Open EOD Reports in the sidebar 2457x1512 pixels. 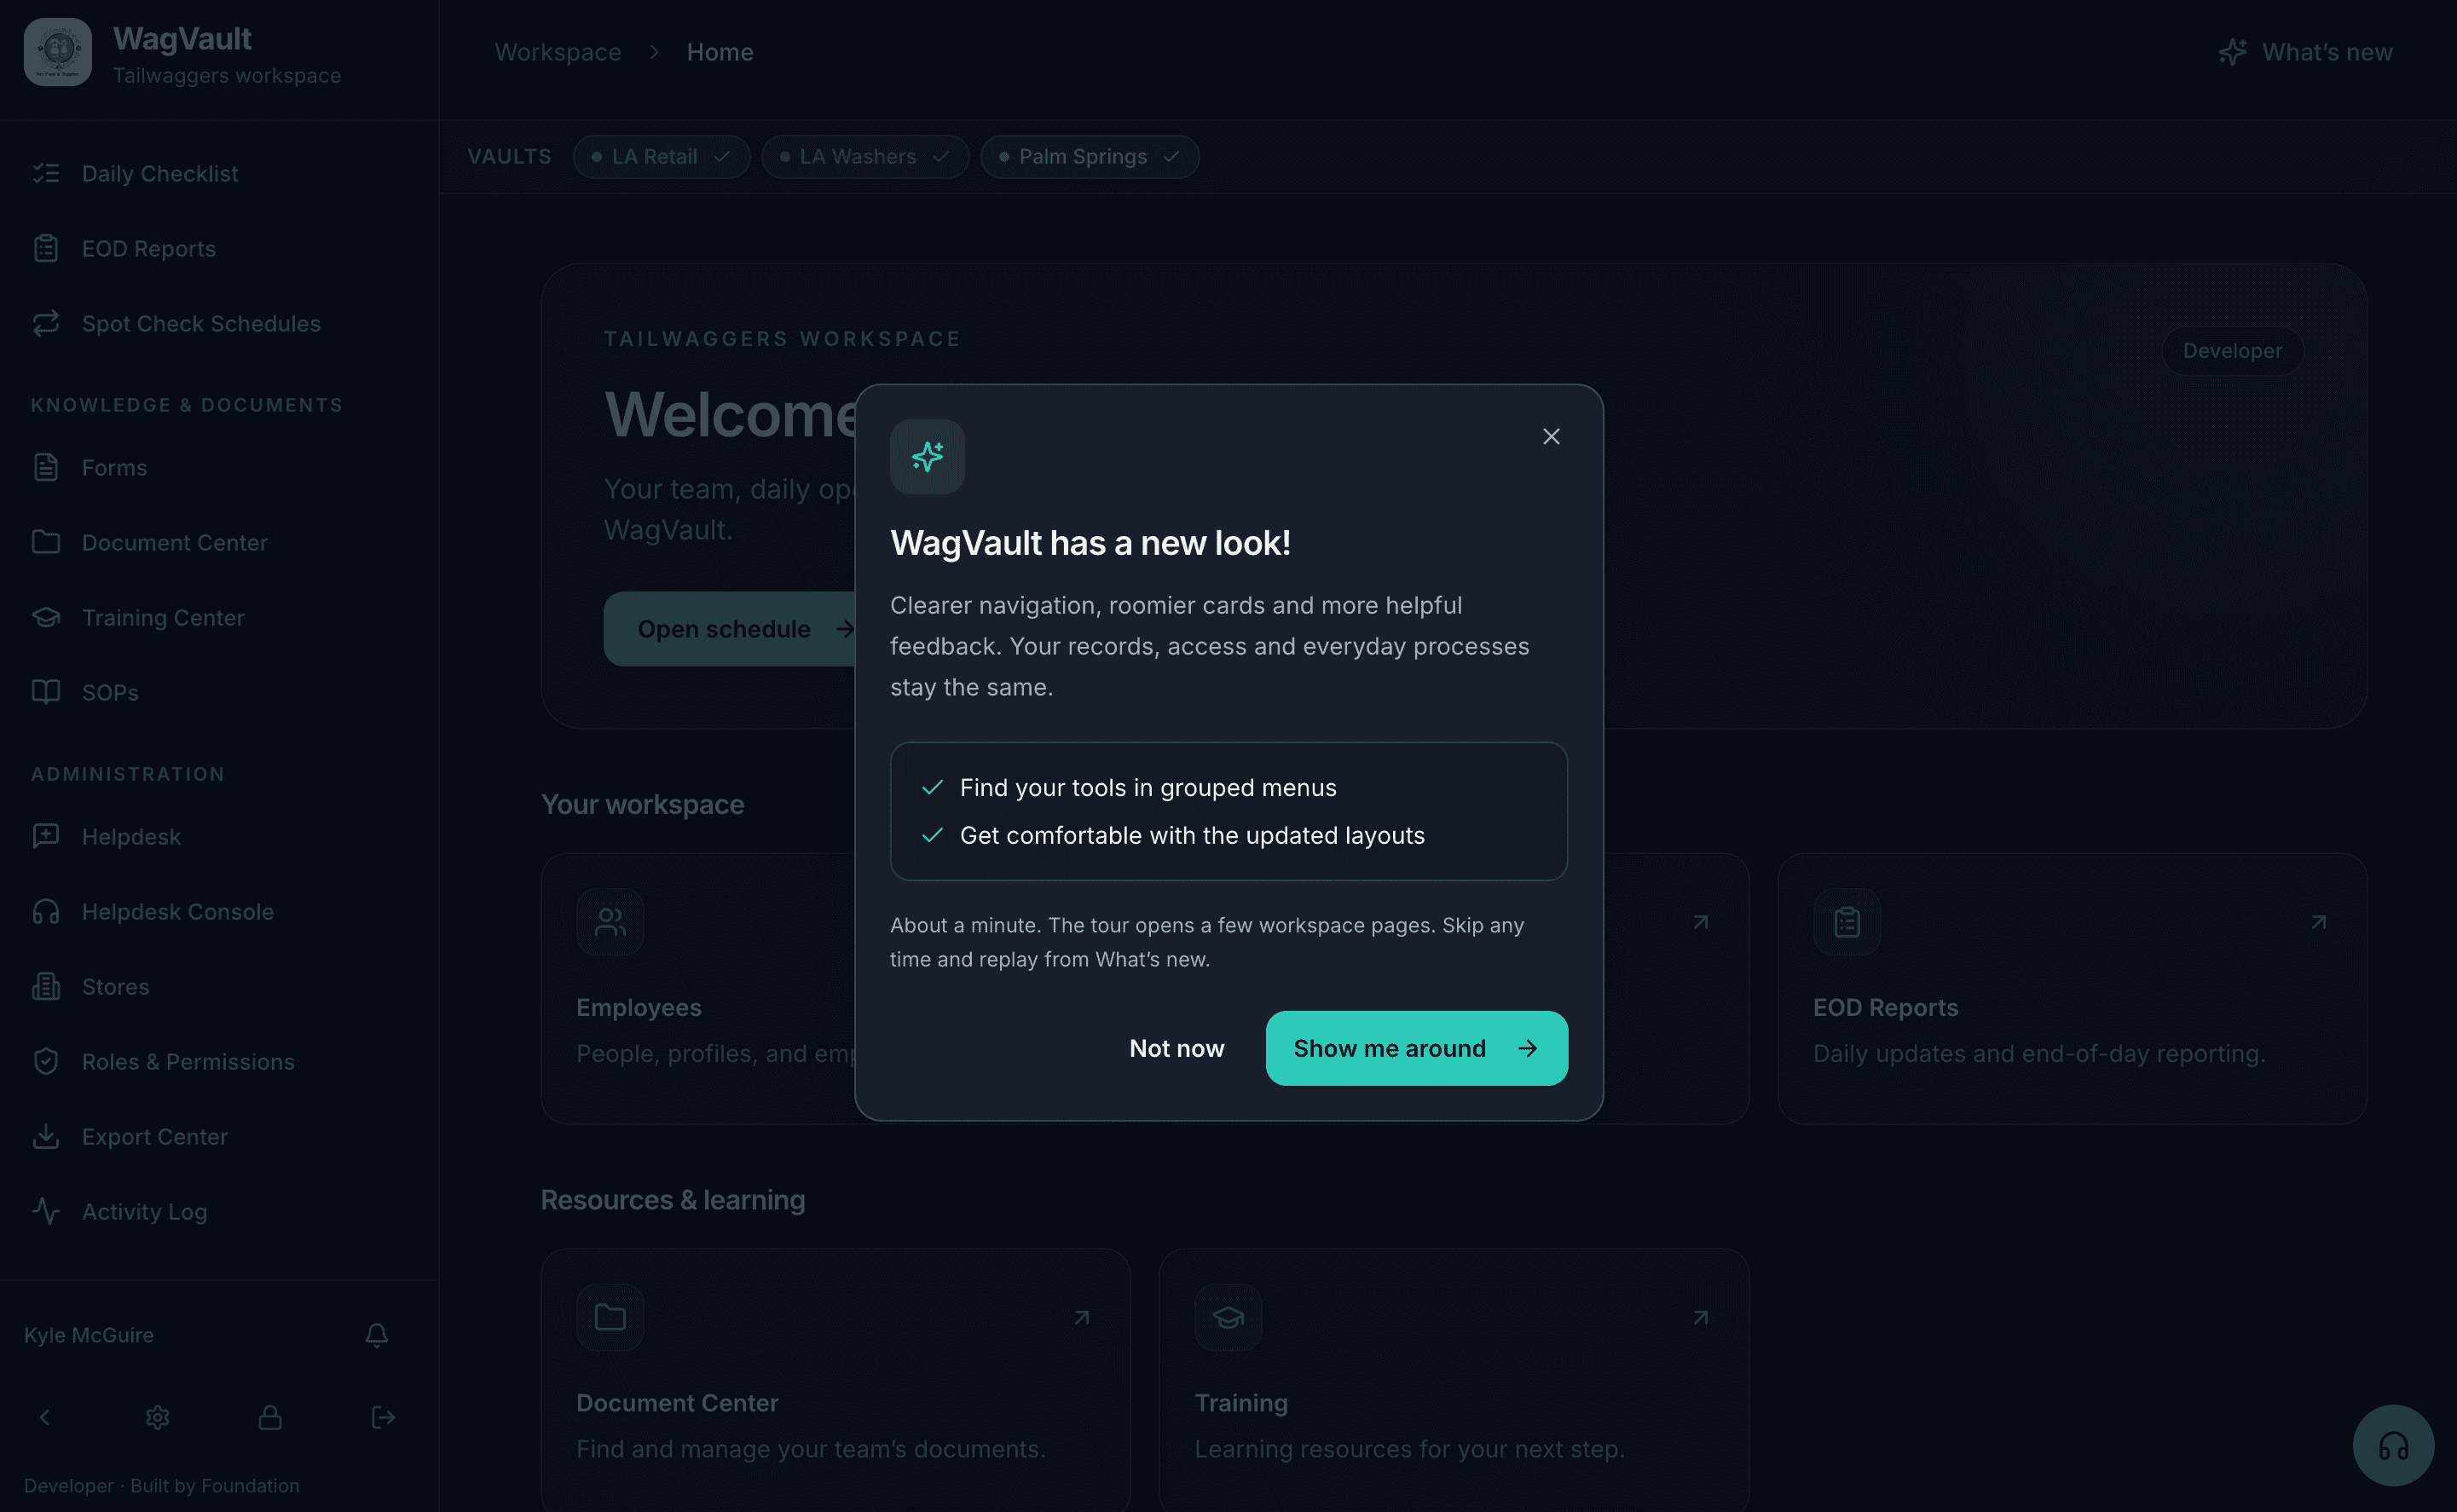219,249
